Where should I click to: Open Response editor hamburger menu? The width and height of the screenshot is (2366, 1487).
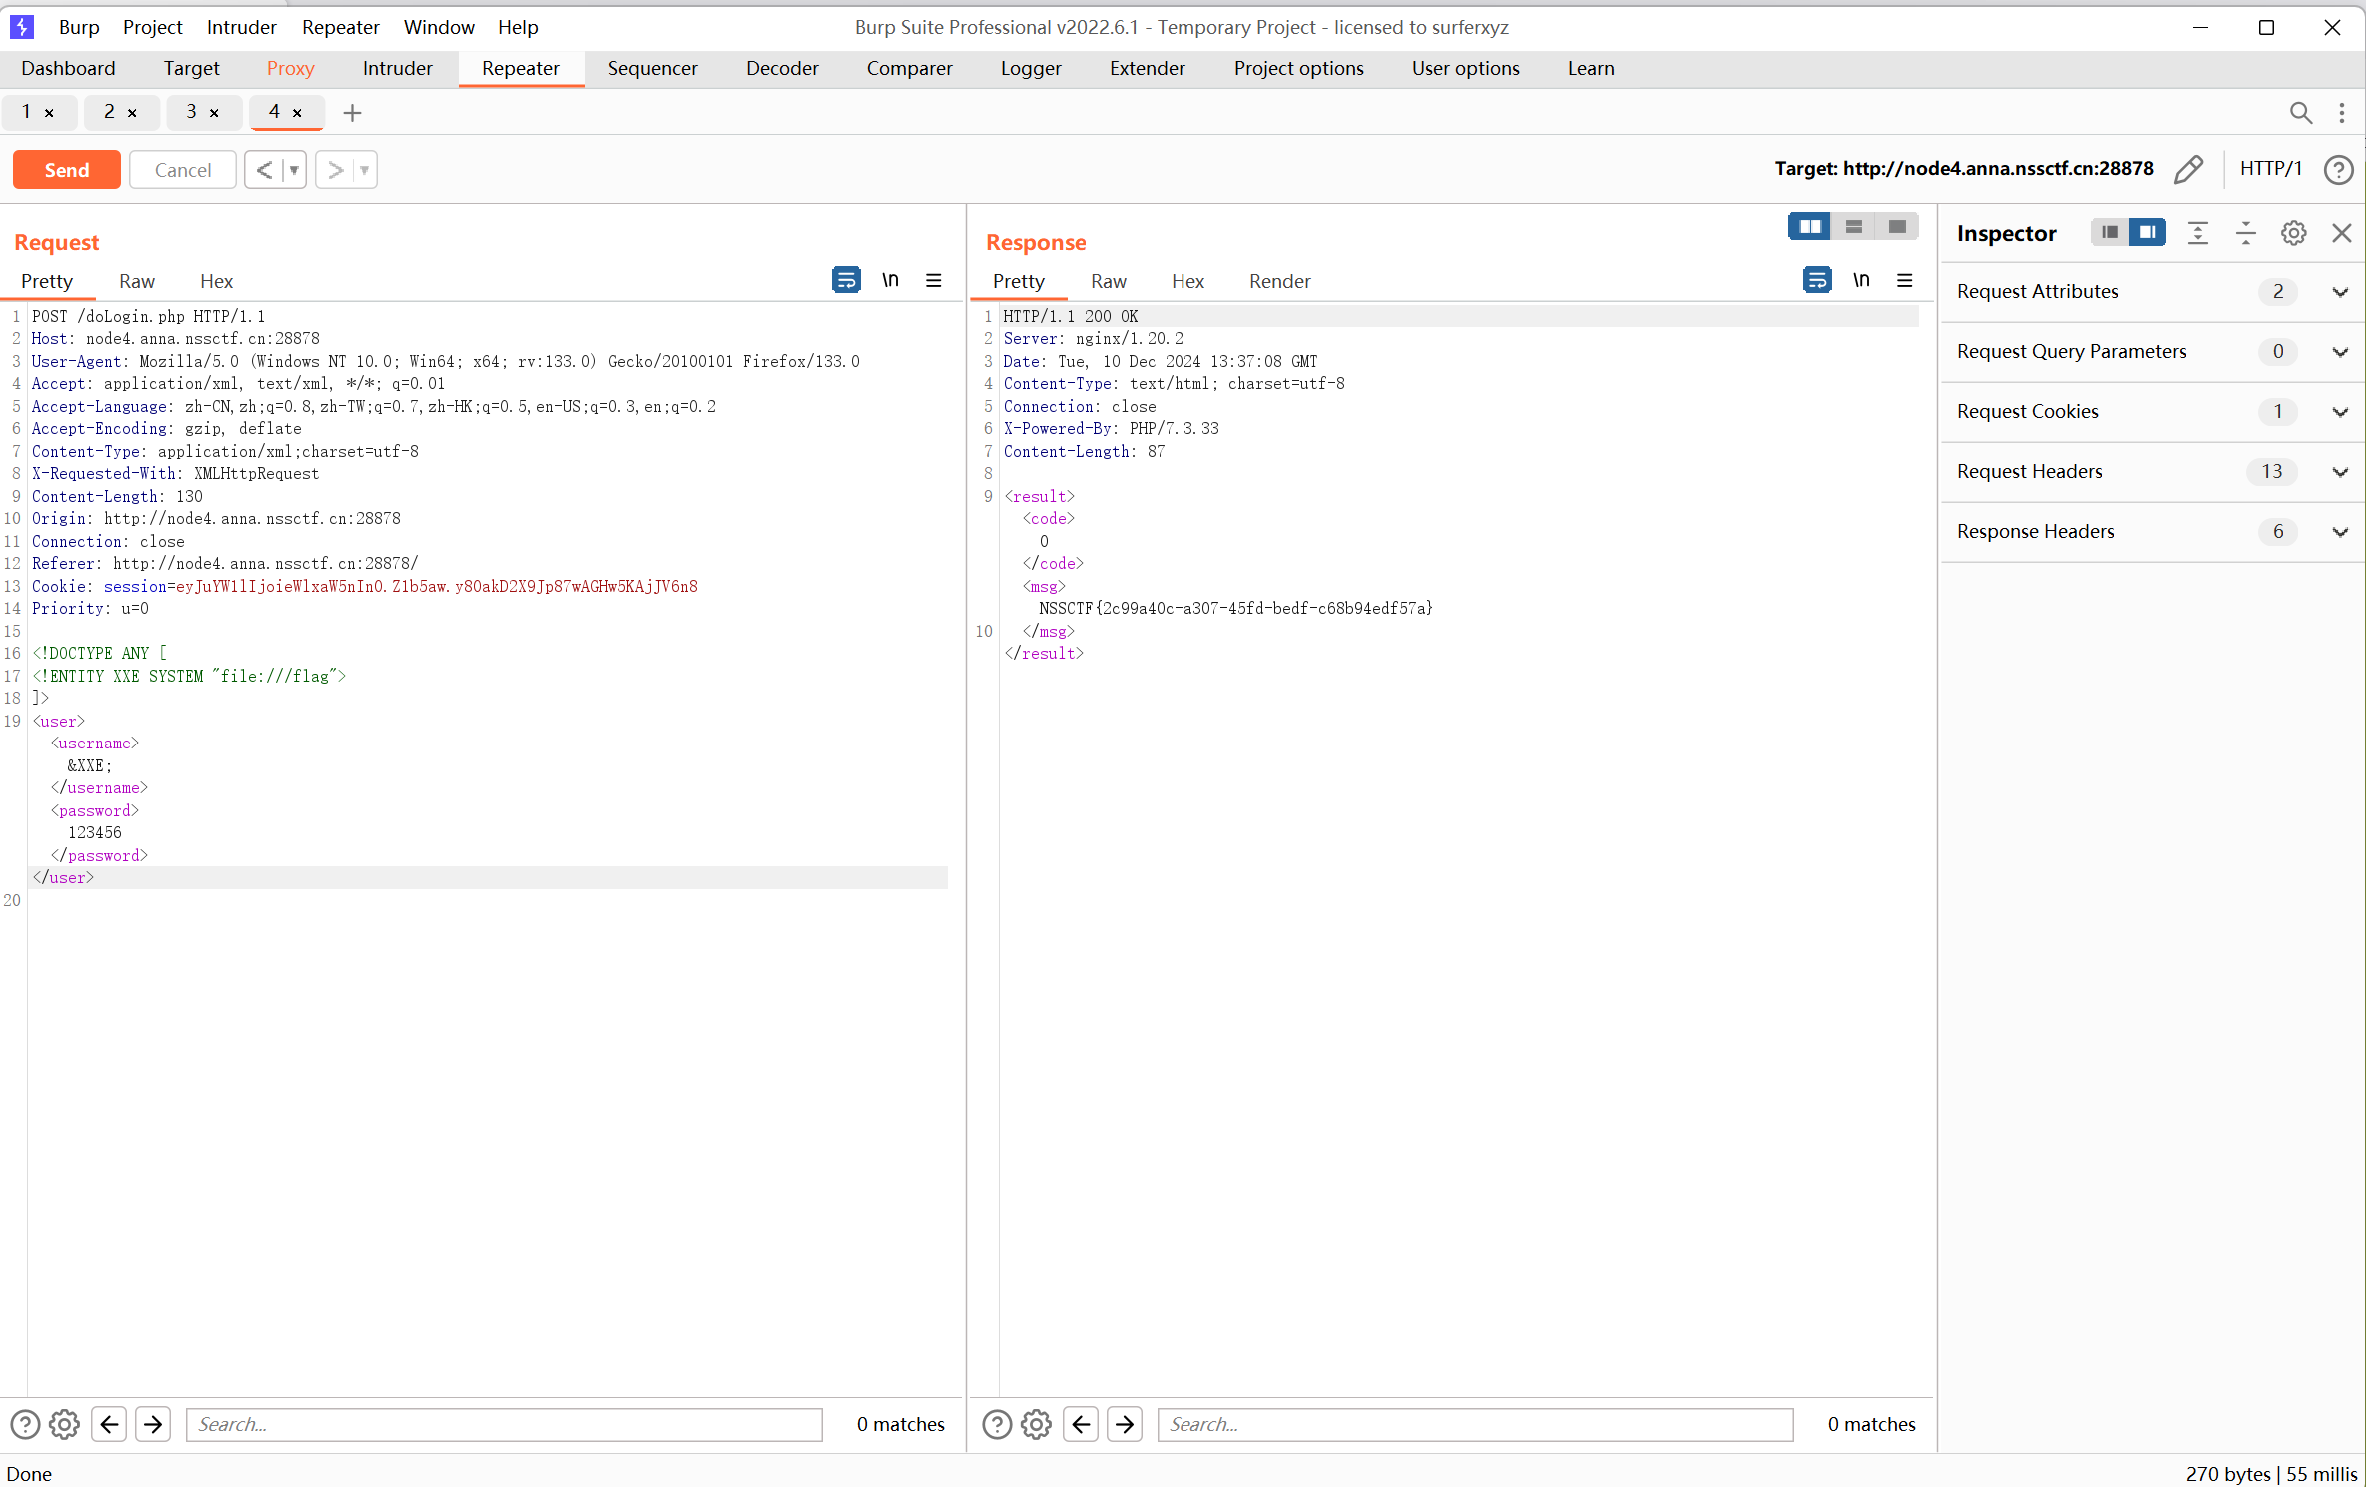tap(1905, 280)
